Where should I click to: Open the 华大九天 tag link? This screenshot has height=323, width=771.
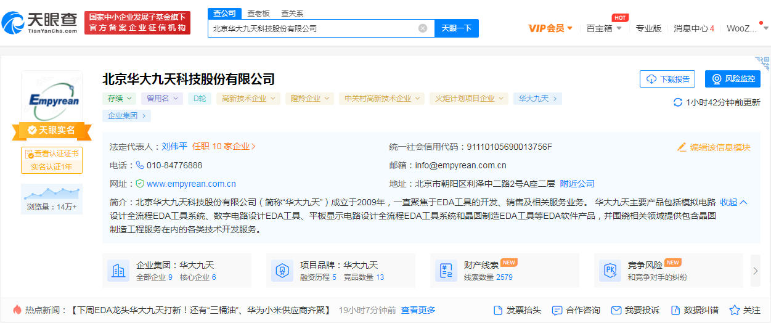point(537,99)
